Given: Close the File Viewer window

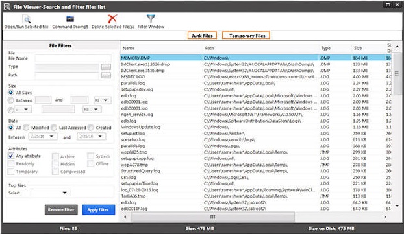Looking at the screenshot, I should (398, 5).
